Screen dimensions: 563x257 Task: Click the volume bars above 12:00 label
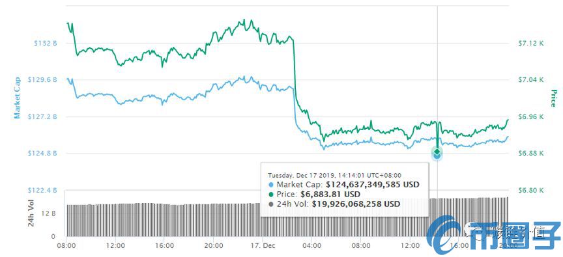pyautogui.click(x=115, y=220)
